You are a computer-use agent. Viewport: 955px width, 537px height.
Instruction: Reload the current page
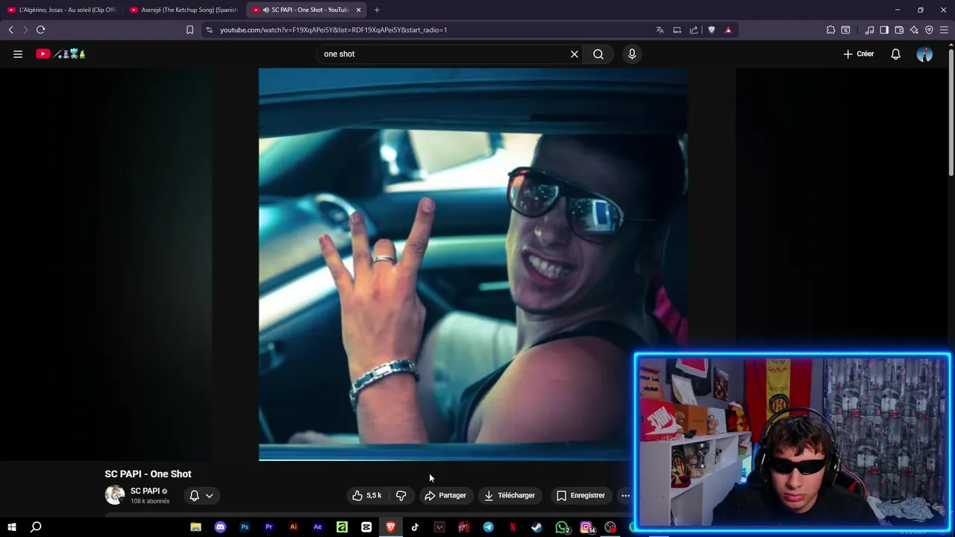(x=41, y=30)
